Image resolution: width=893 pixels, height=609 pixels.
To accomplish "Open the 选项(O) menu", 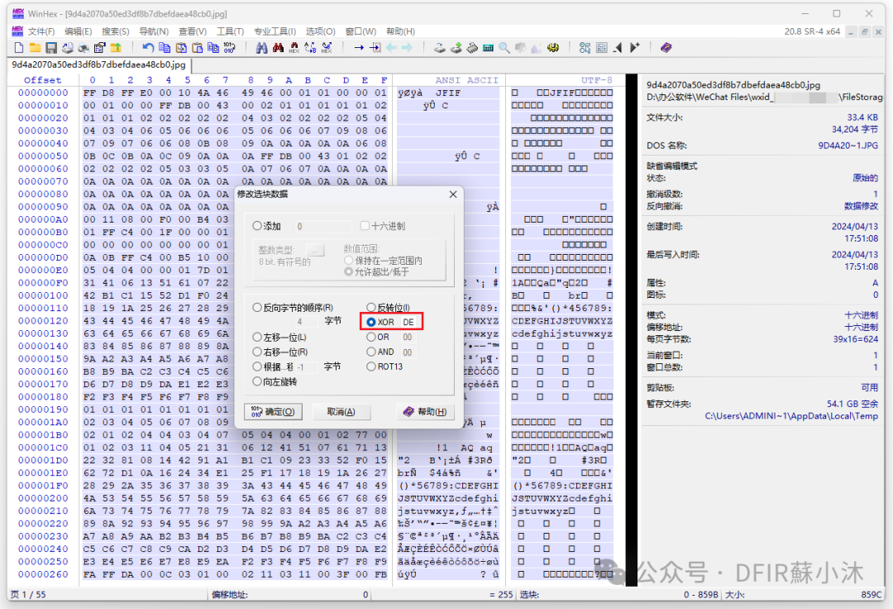I will [x=321, y=31].
